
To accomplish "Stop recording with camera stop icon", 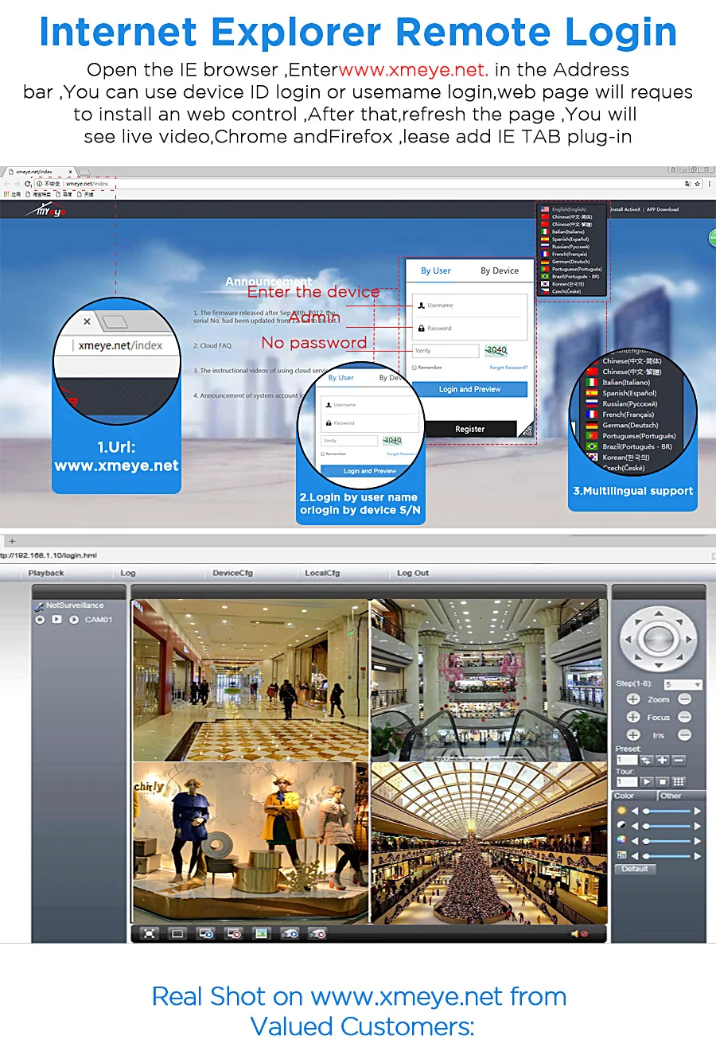I will click(x=317, y=933).
